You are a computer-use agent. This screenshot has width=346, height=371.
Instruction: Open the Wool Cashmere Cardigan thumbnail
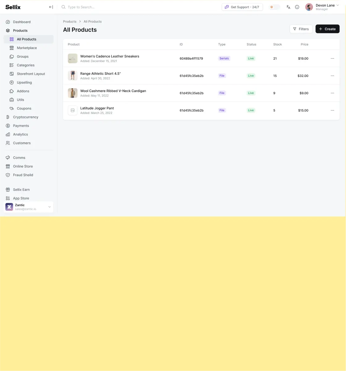click(73, 93)
